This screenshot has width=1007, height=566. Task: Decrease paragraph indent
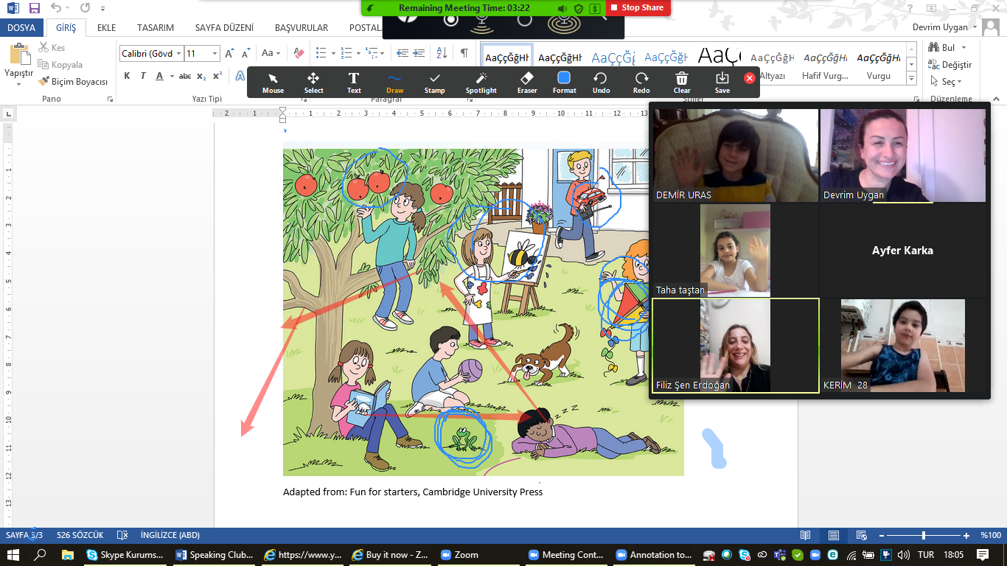(x=402, y=53)
